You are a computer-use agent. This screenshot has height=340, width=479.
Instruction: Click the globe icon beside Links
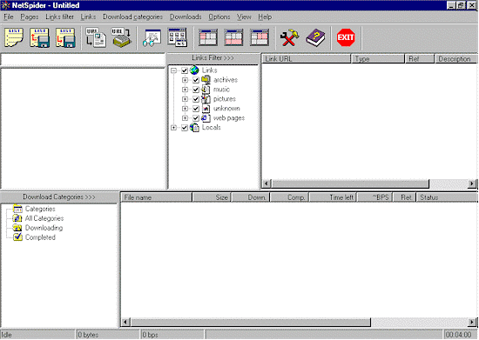pyautogui.click(x=194, y=70)
